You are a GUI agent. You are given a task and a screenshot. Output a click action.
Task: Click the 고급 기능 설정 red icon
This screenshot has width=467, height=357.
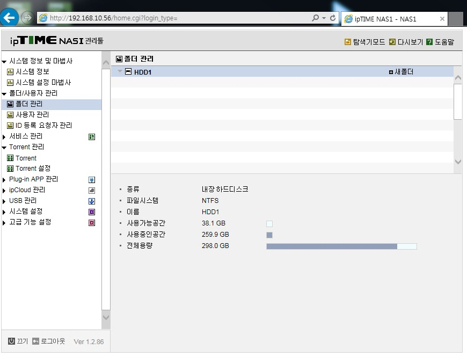92,223
